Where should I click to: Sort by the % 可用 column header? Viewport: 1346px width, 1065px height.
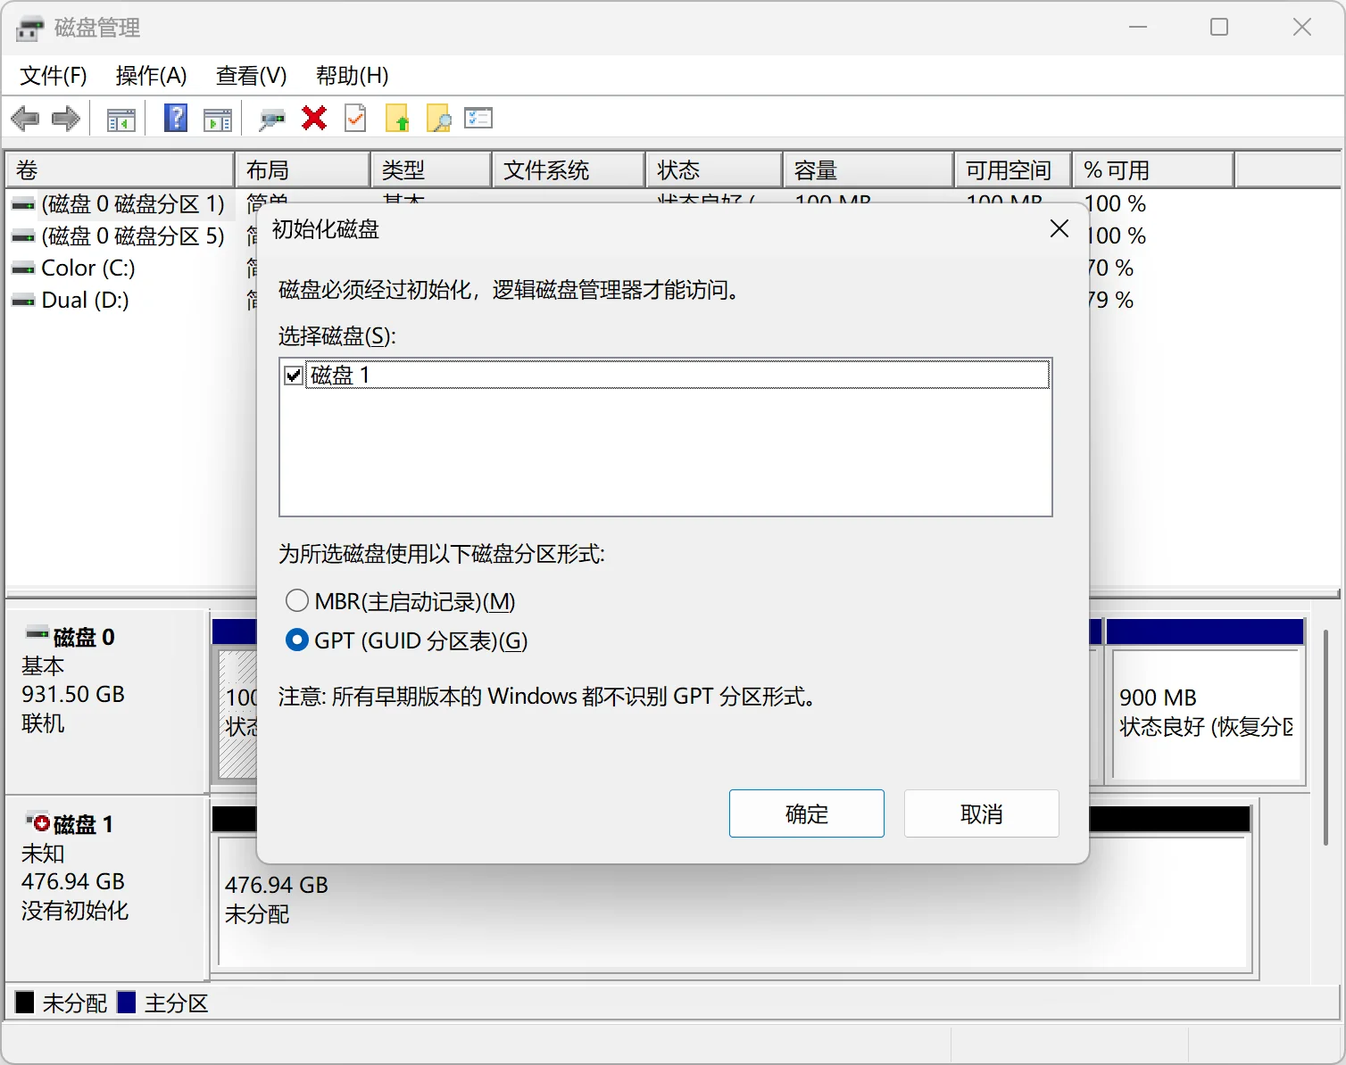1153,170
